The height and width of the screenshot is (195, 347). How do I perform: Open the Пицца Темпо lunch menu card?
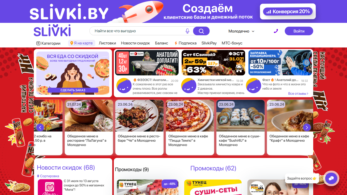(x=190, y=127)
